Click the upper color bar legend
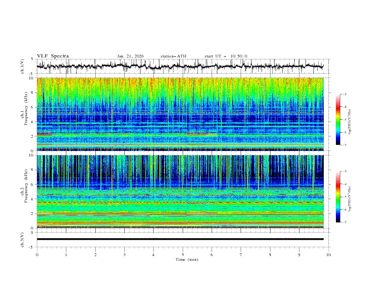 [x=338, y=120]
